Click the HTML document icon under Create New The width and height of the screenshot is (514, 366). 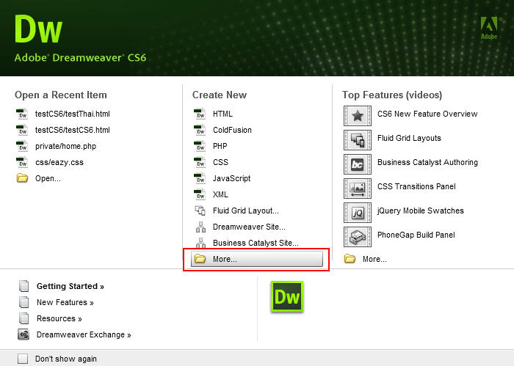click(200, 114)
